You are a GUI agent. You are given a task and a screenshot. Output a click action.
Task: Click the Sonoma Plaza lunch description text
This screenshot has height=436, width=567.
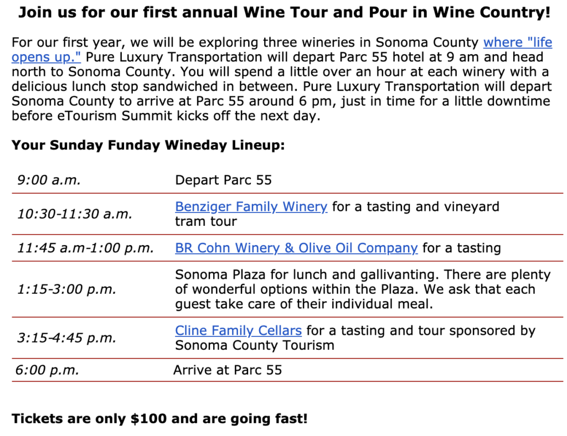363,289
